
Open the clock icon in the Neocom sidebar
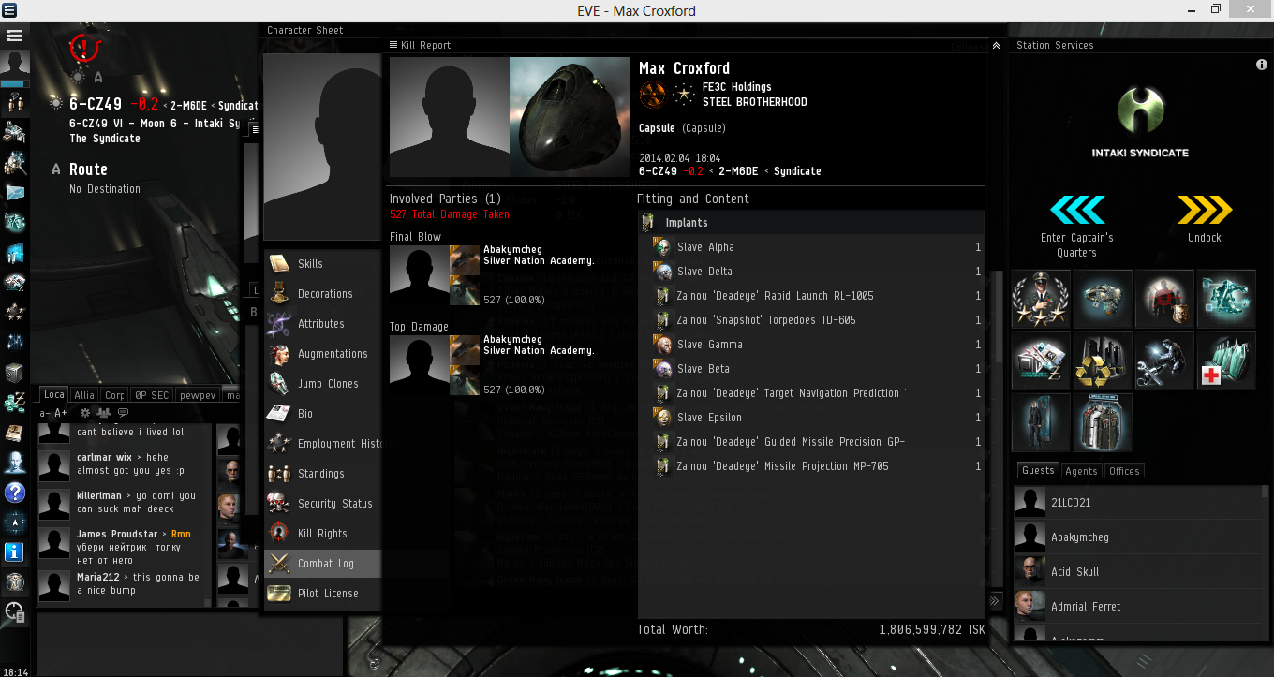point(15,612)
